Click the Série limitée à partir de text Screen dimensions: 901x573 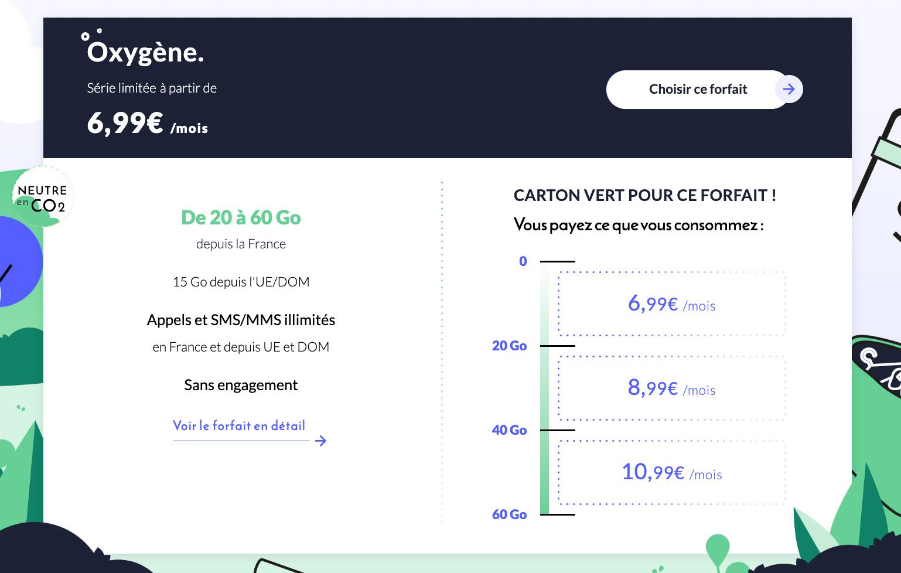click(152, 88)
